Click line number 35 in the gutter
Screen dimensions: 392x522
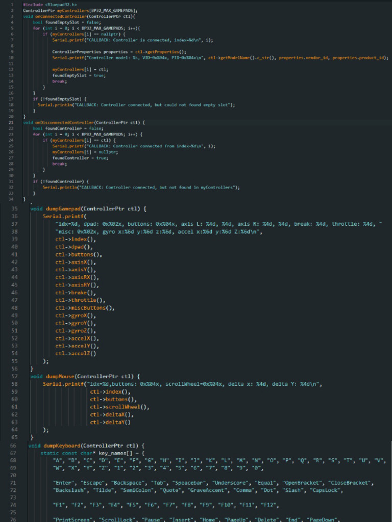point(15,208)
